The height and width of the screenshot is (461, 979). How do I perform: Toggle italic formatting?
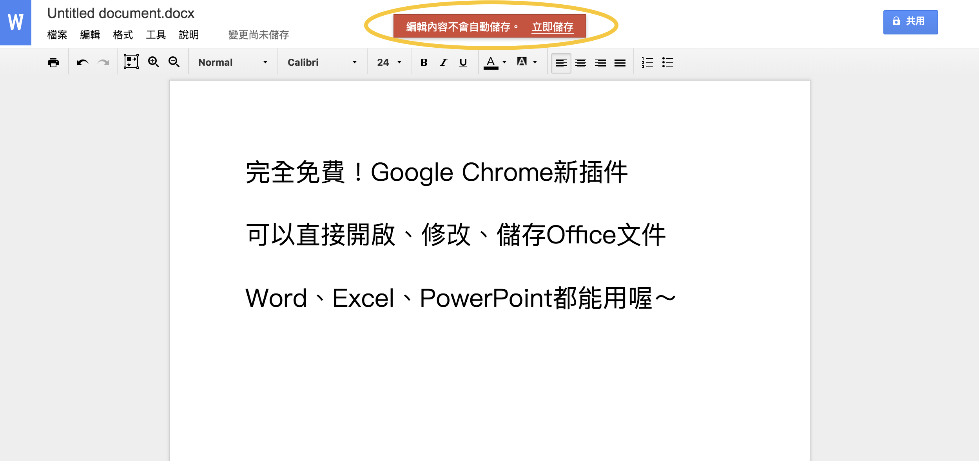pyautogui.click(x=443, y=62)
